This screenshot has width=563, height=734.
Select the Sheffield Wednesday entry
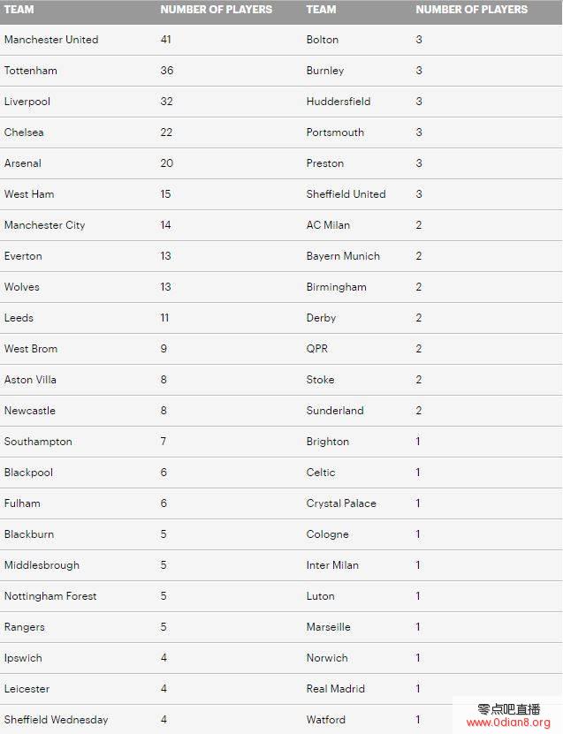click(x=56, y=720)
